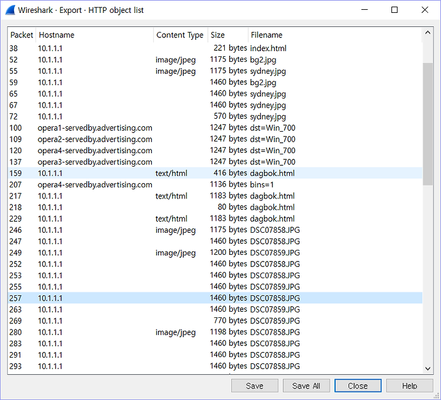This screenshot has height=400, width=441.
Task: Select packet 229 dagbok.html row
Action: [x=215, y=219]
